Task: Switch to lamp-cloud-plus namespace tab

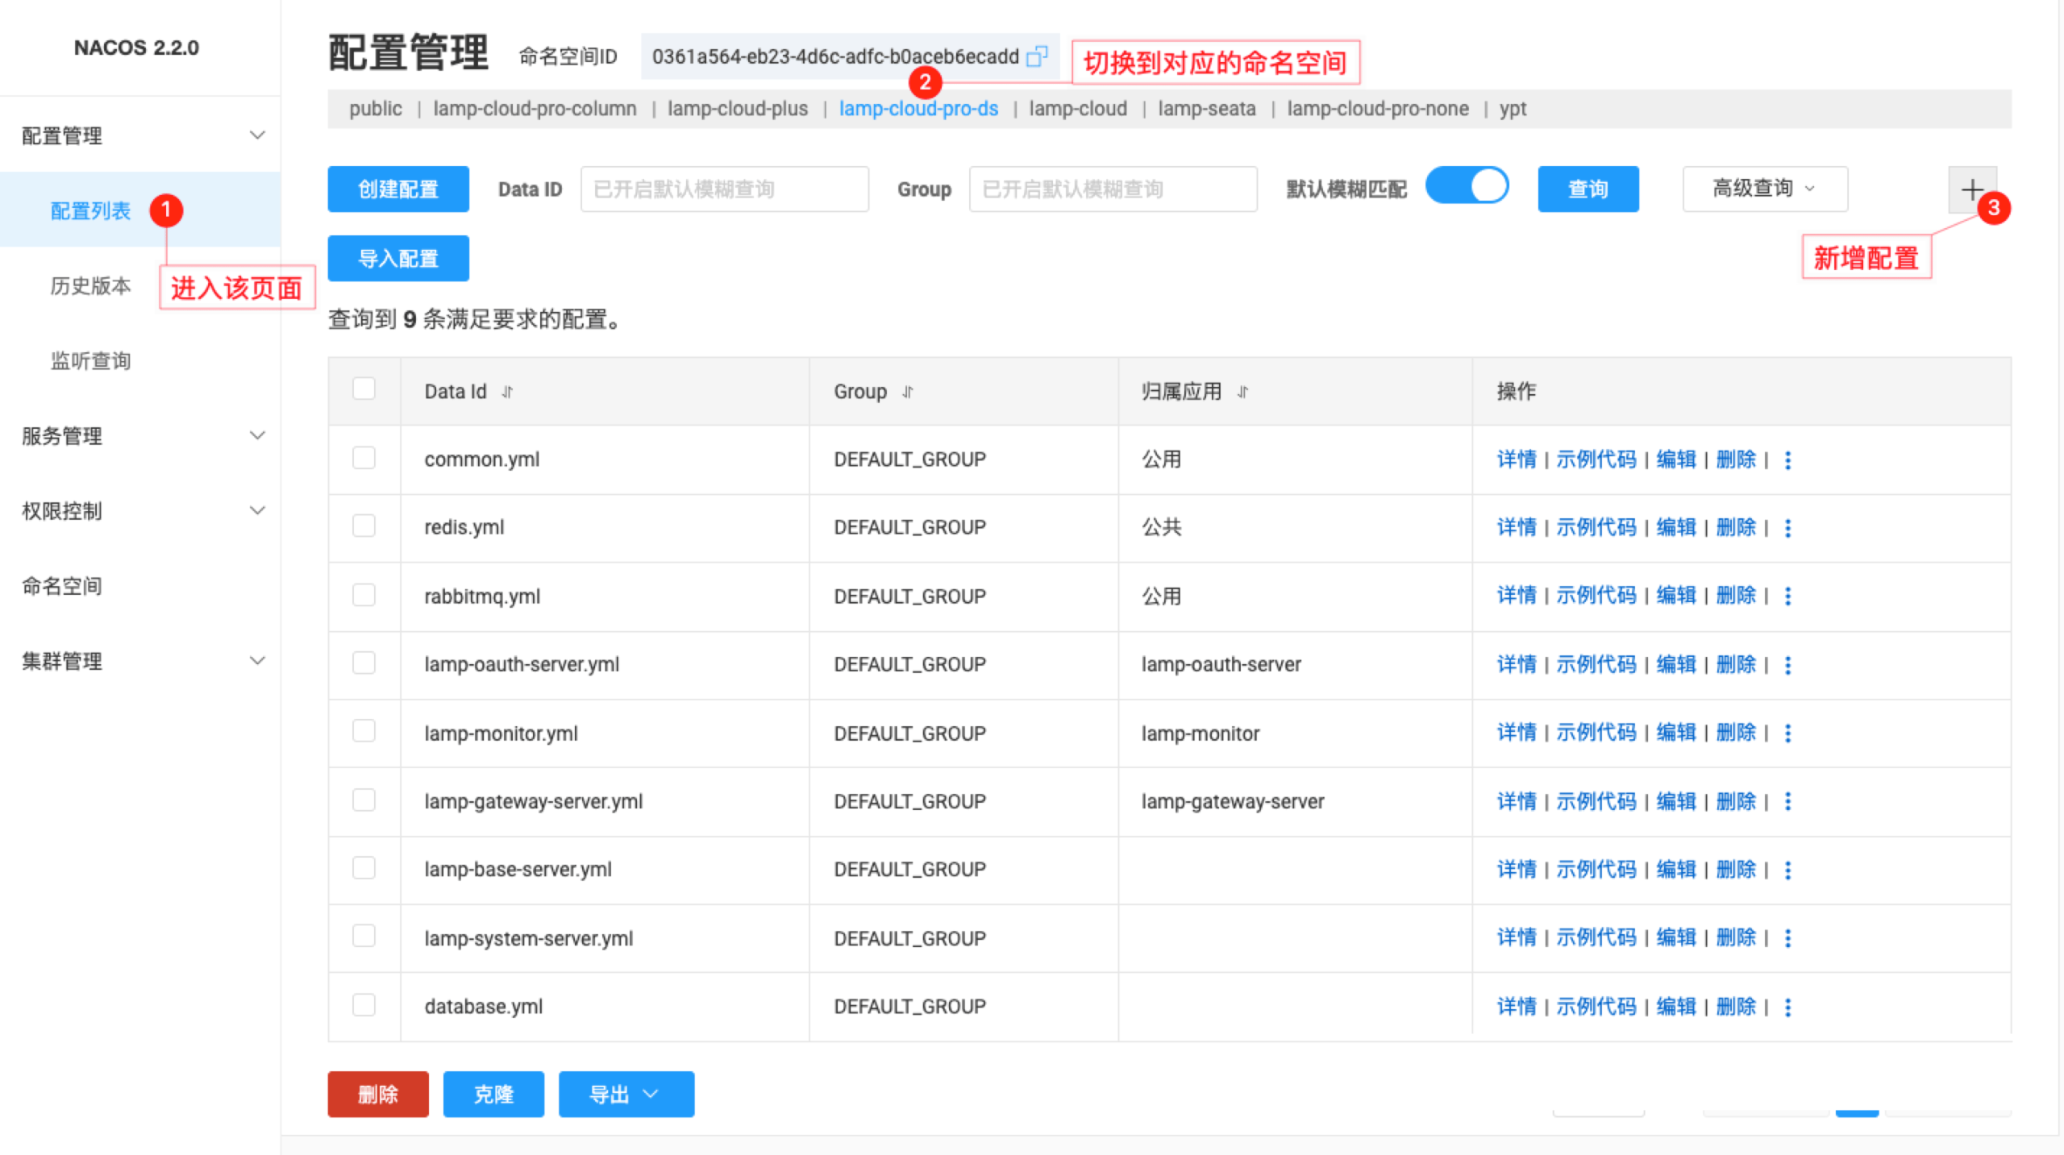Action: (x=737, y=109)
